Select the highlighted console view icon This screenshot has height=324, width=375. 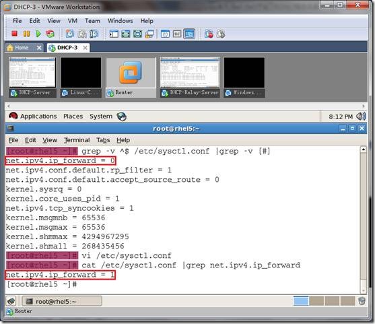click(189, 34)
